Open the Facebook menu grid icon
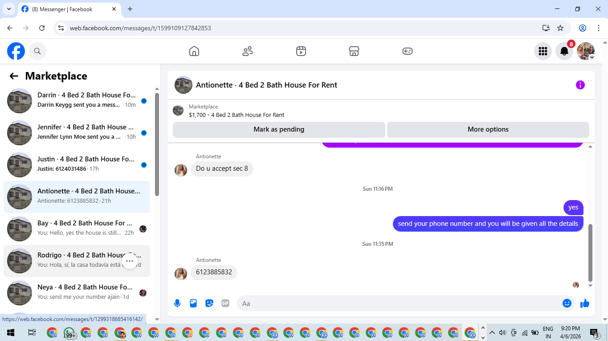Image resolution: width=608 pixels, height=341 pixels. tap(543, 51)
